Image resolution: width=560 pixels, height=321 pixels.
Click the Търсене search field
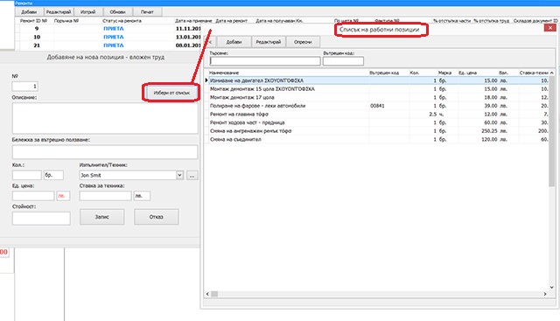pos(265,61)
